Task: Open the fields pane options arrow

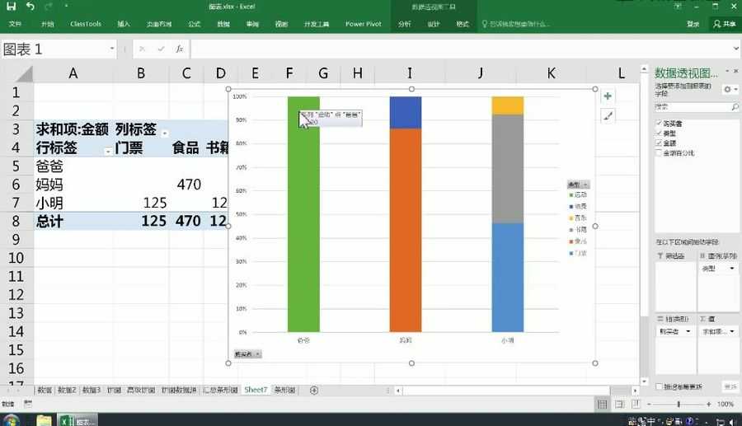Action: point(727,71)
